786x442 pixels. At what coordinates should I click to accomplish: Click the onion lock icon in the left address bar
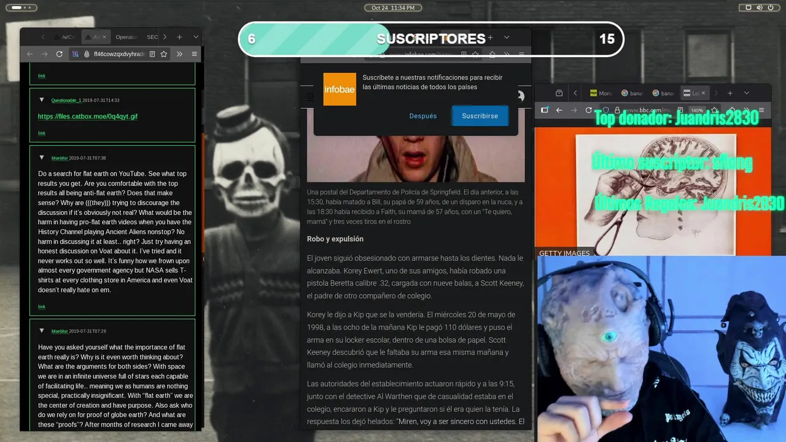pos(87,54)
